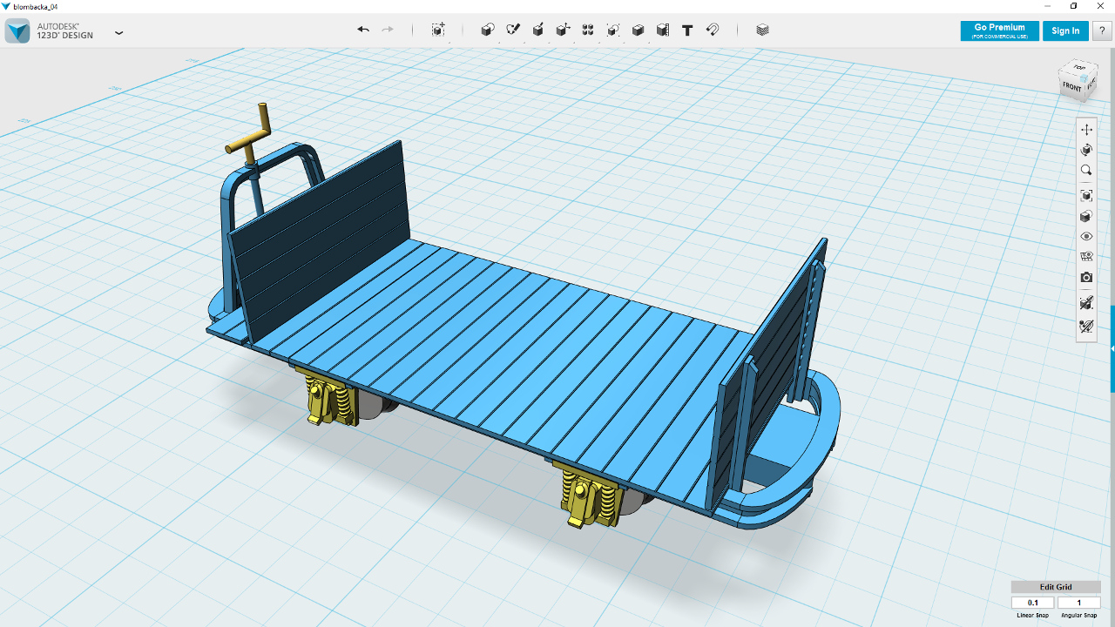Viewport: 1115px width, 627px height.
Task: Open the Measure tool
Action: click(x=663, y=30)
